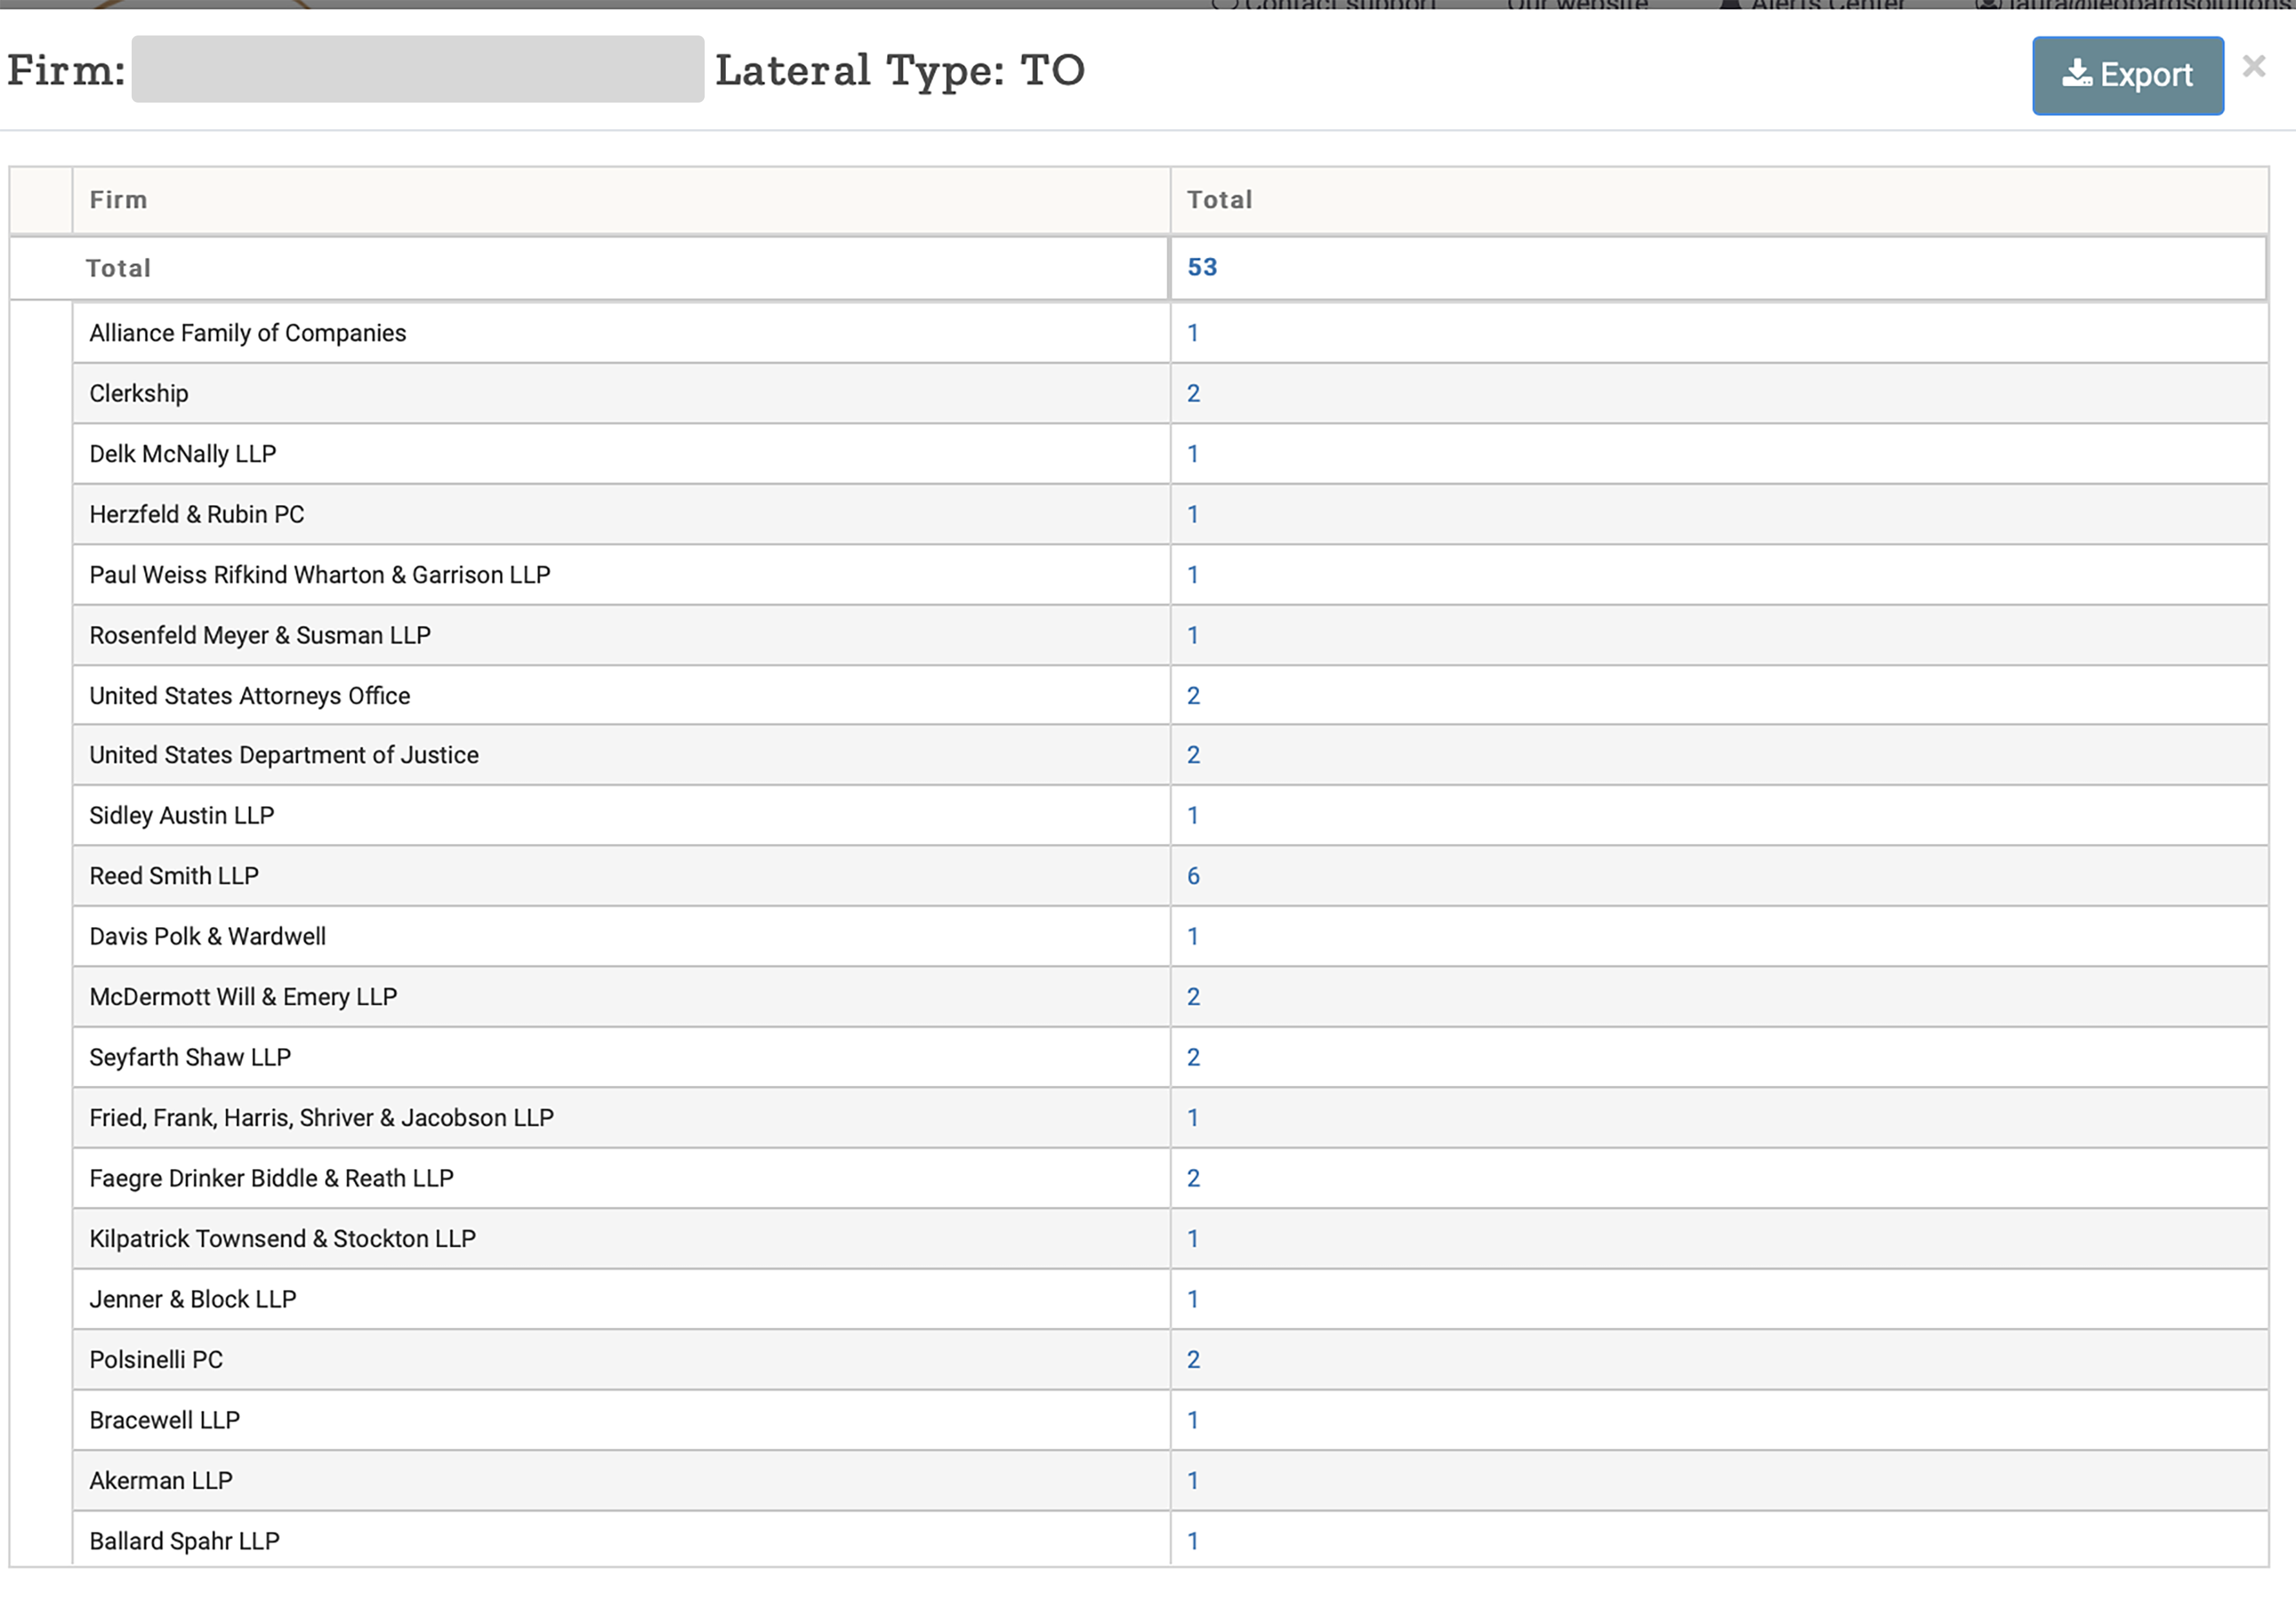Screen dimensions: 2296x1602
Task: Select 'United States Attorneys Office' cell
Action: (x=621, y=696)
